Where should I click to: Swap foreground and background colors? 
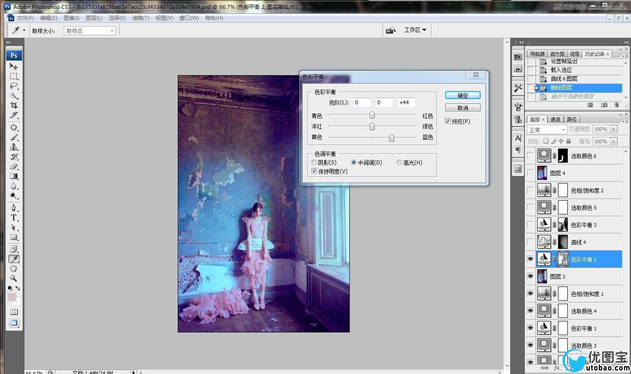[18, 288]
